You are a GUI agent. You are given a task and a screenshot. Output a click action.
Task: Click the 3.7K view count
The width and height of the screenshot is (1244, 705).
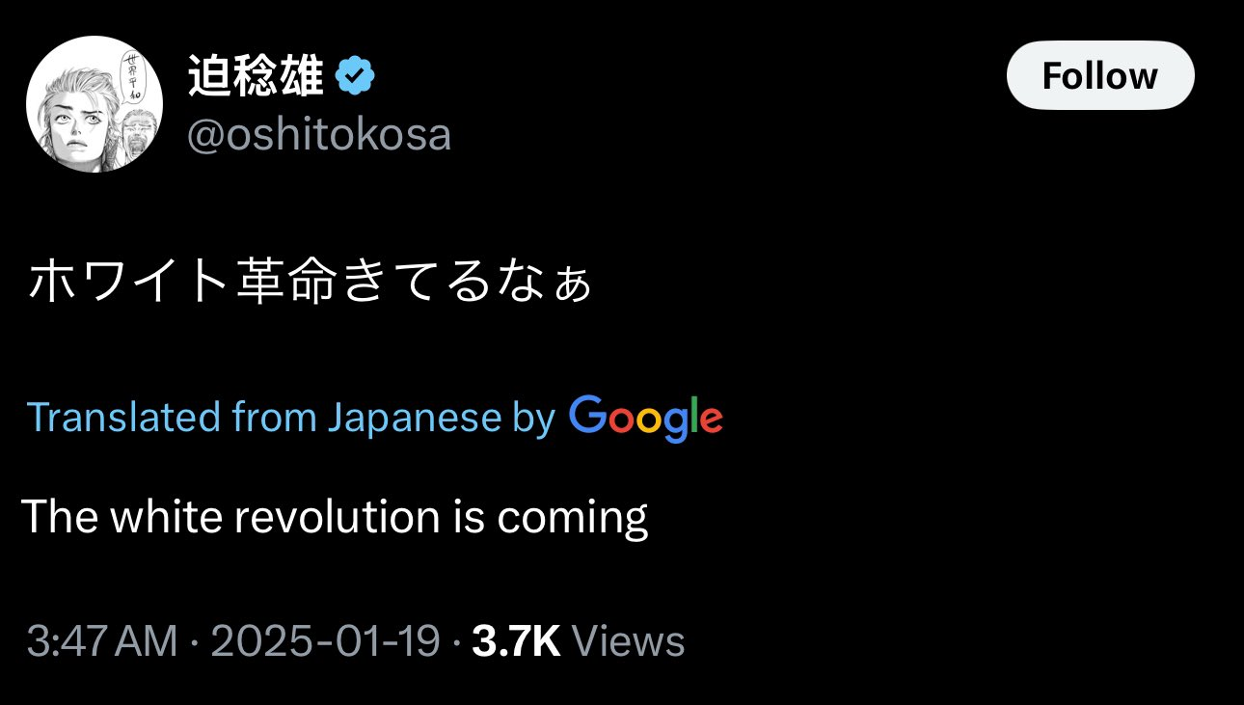[x=516, y=641]
